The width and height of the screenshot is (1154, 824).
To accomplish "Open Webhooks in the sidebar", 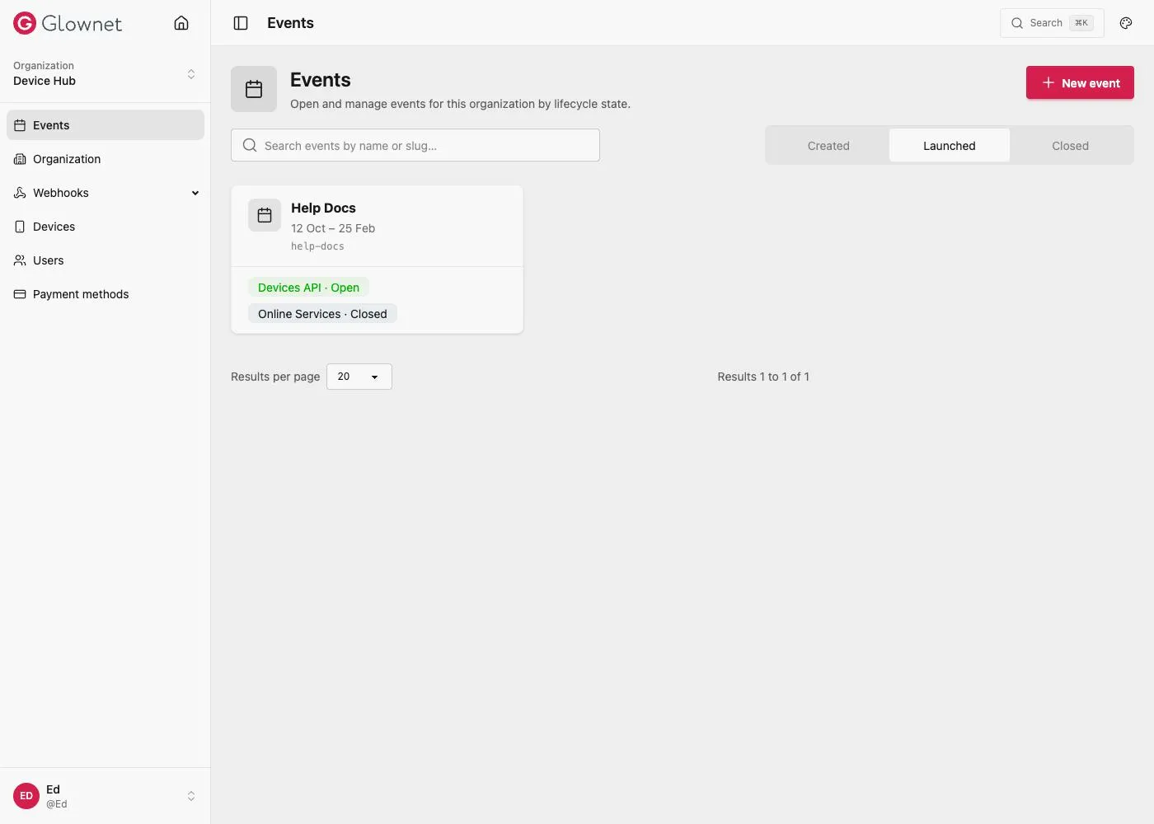I will [106, 193].
